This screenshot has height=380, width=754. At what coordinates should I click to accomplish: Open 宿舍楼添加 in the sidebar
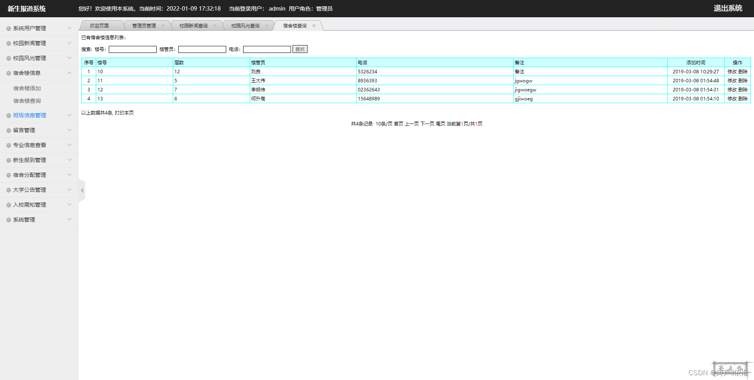(27, 89)
